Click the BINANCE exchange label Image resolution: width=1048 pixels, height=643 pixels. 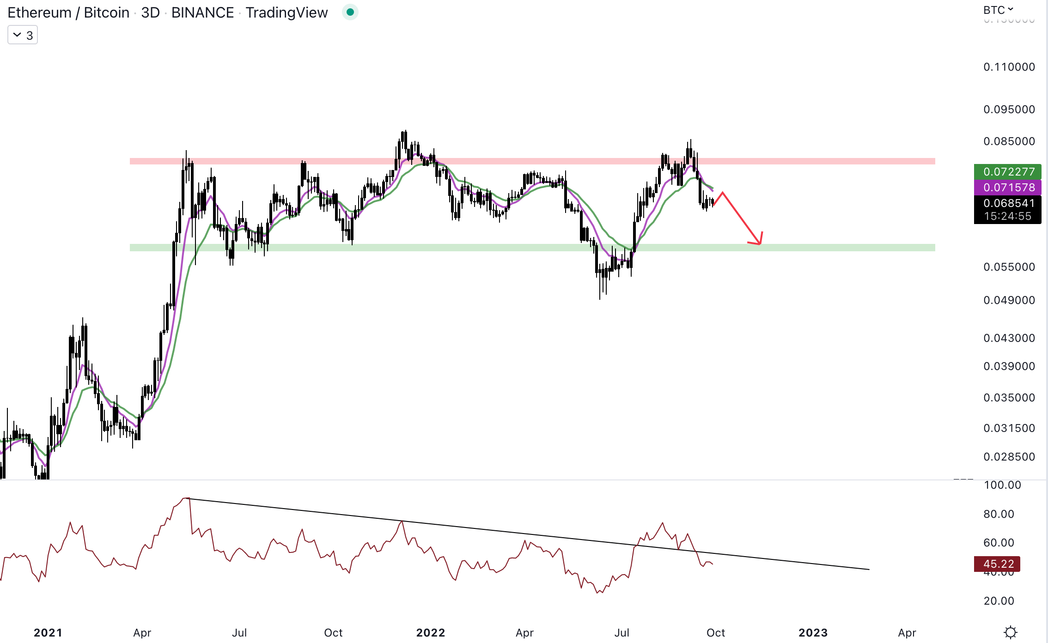click(x=202, y=12)
